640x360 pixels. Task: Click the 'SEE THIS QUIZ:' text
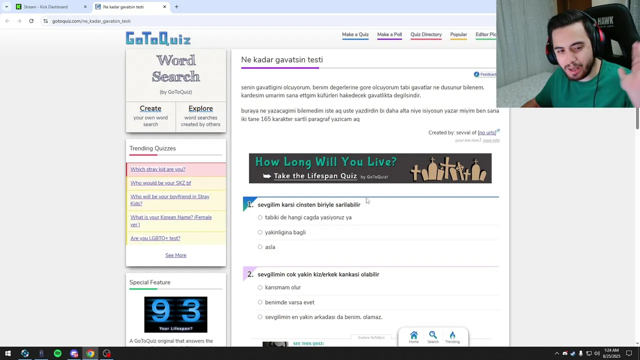tap(308, 343)
